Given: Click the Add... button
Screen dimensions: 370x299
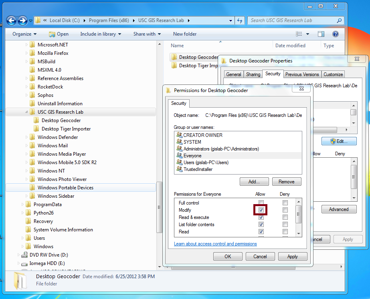Looking at the screenshot, I should (254, 182).
